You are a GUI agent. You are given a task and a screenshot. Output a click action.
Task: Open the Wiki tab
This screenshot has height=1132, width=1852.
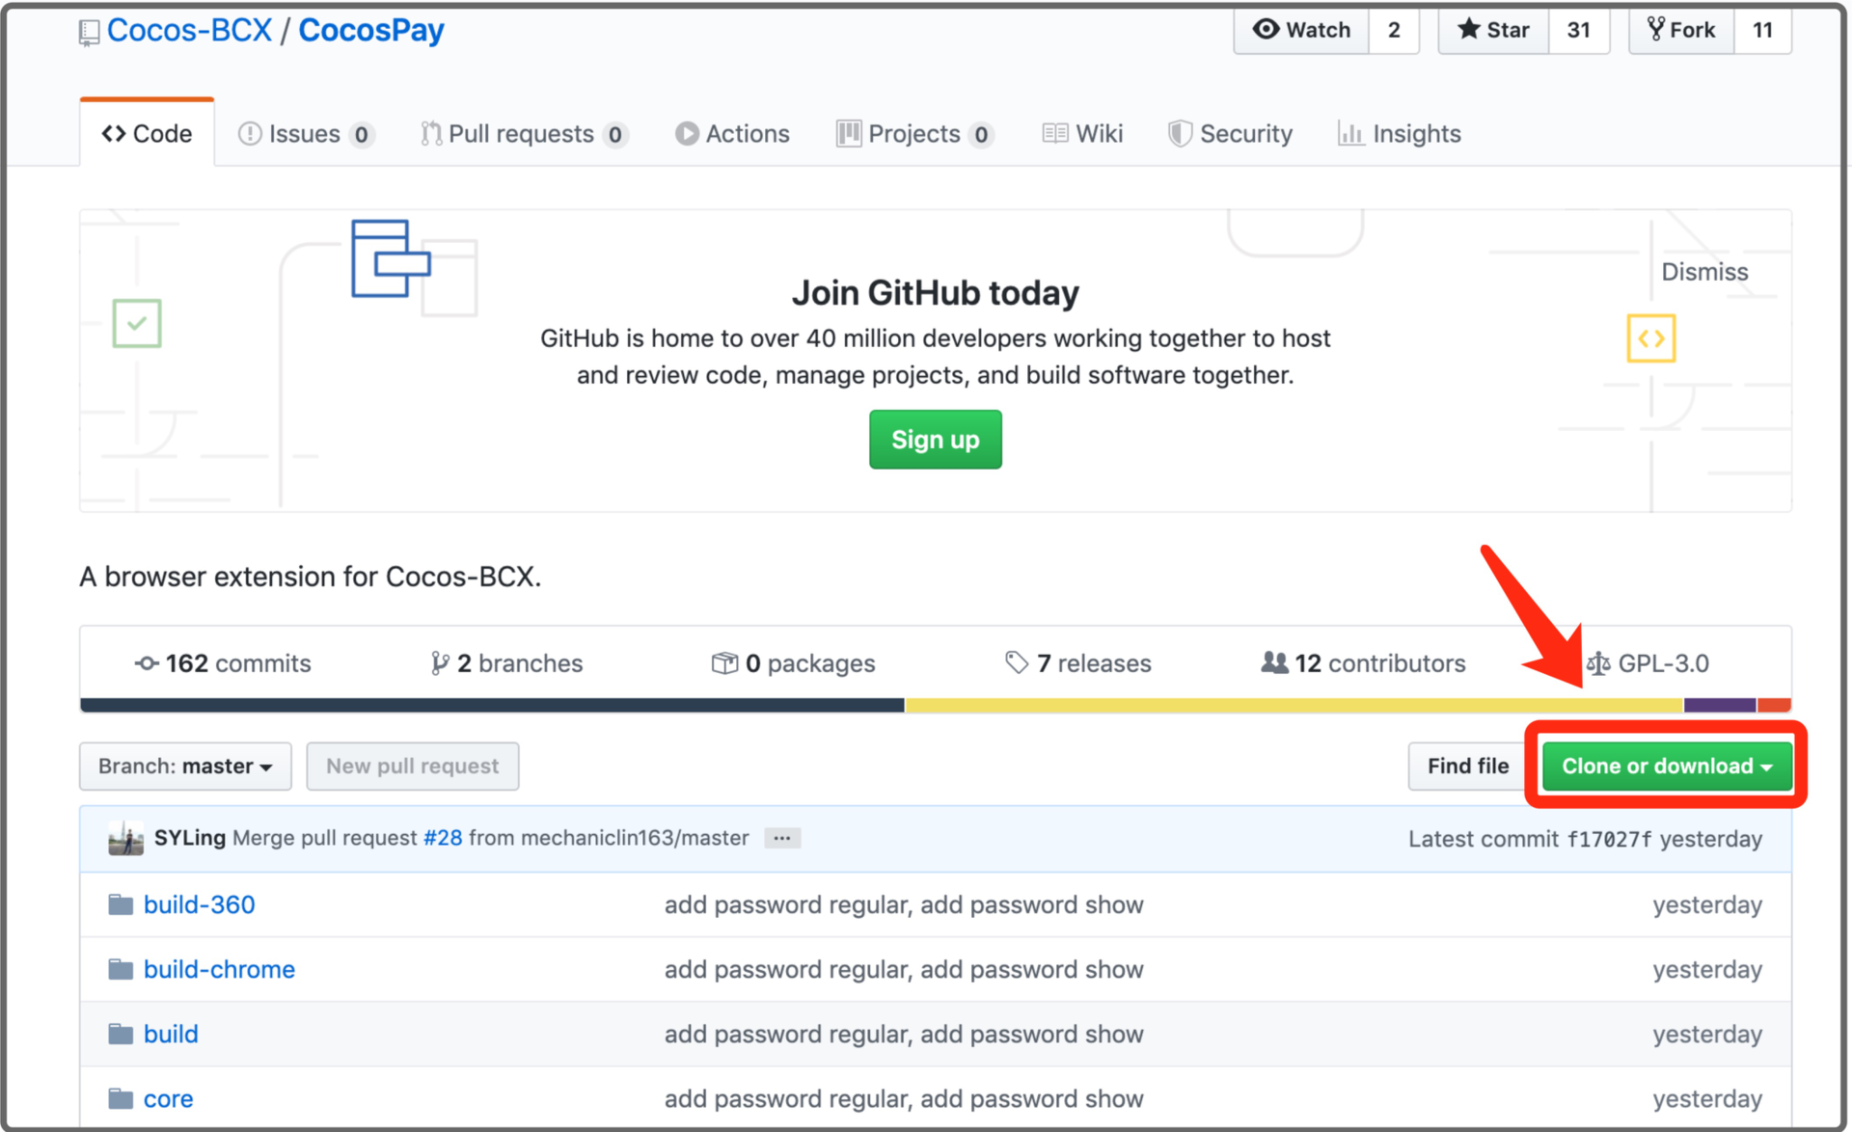coord(1082,134)
